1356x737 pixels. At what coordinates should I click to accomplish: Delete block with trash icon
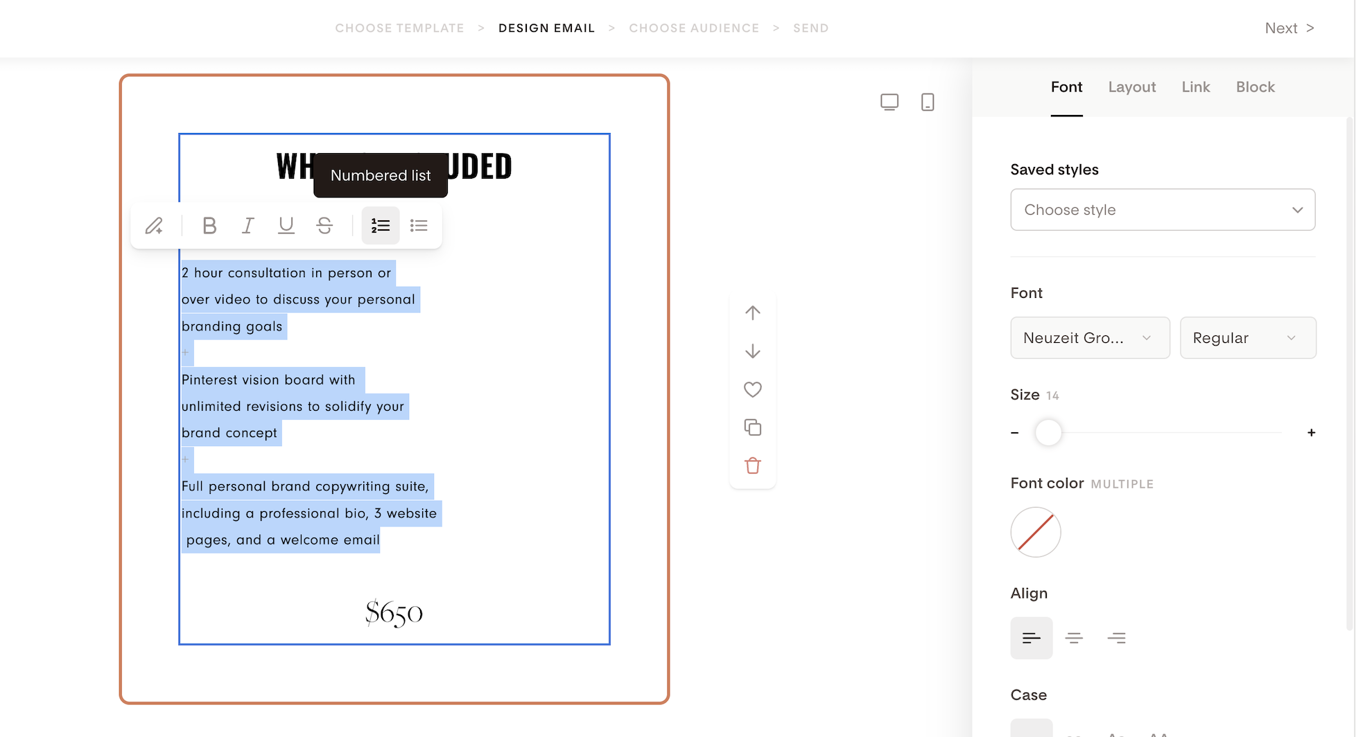pos(752,465)
